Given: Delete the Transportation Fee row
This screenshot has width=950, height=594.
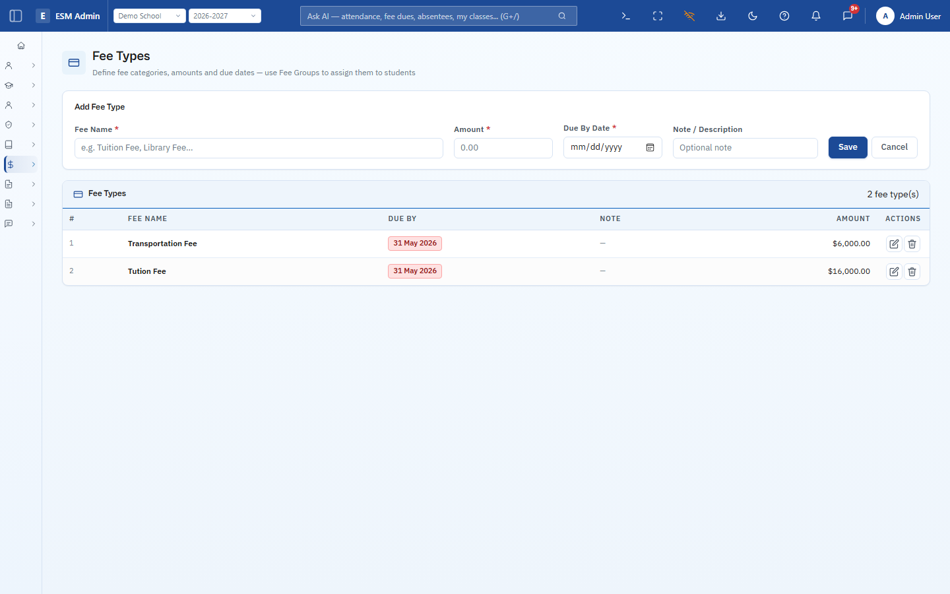Looking at the screenshot, I should pos(912,244).
